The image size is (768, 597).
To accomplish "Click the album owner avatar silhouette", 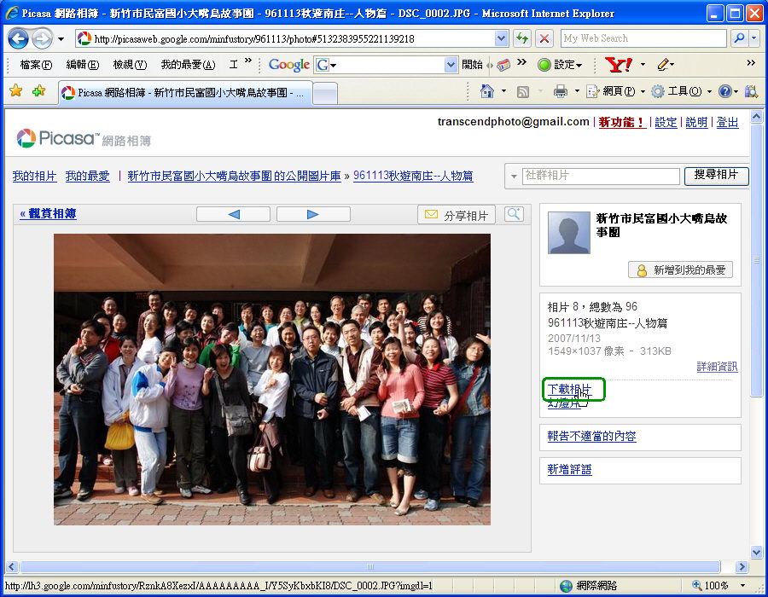I will pyautogui.click(x=568, y=233).
